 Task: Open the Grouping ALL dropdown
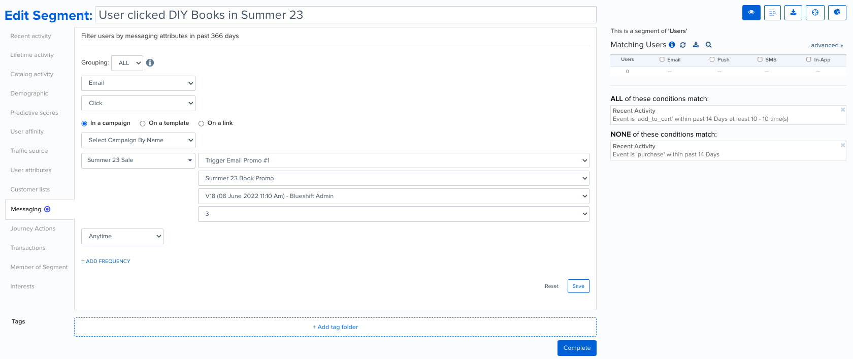[127, 63]
